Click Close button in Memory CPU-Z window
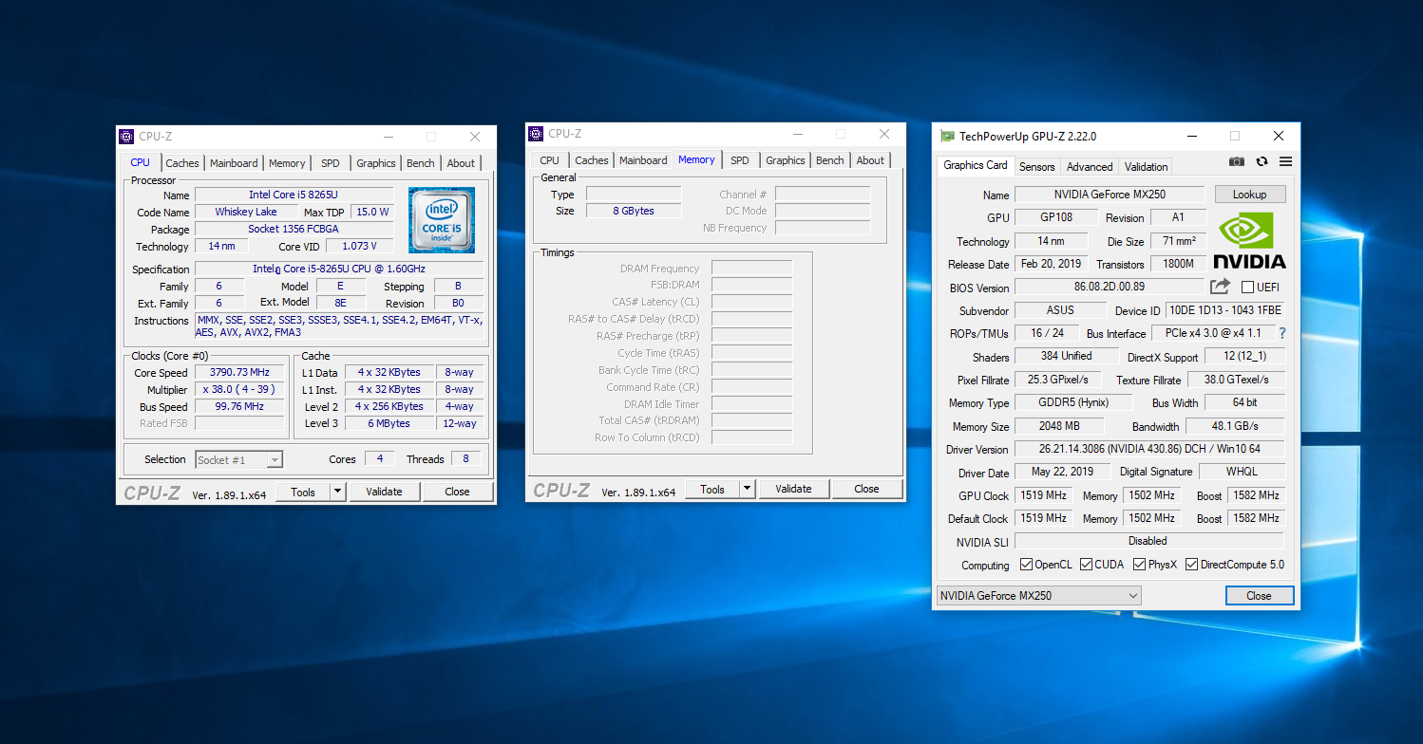The image size is (1423, 744). 867,489
